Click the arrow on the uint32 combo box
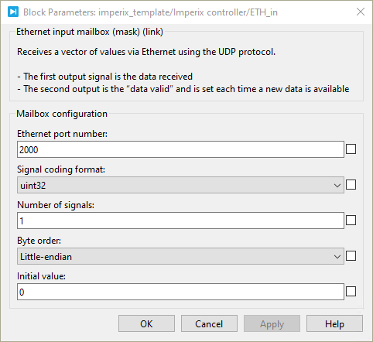This screenshot has width=373, height=342. click(x=337, y=186)
